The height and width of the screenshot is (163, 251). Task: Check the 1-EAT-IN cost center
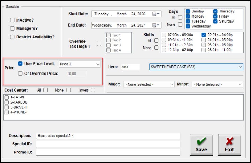tap(7, 97)
